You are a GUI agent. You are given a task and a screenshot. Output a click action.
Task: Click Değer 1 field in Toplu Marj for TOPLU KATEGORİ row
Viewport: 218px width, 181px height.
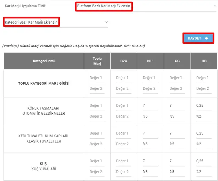97,78
